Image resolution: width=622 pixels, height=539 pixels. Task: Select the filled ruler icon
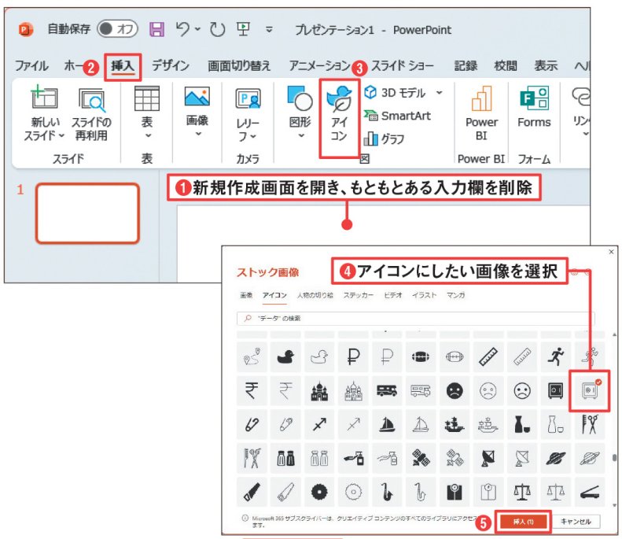[488, 356]
